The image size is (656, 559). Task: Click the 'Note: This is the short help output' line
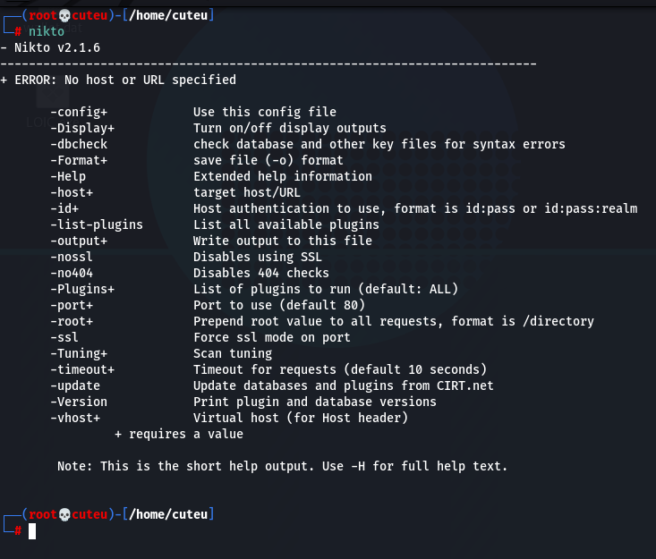[283, 466]
